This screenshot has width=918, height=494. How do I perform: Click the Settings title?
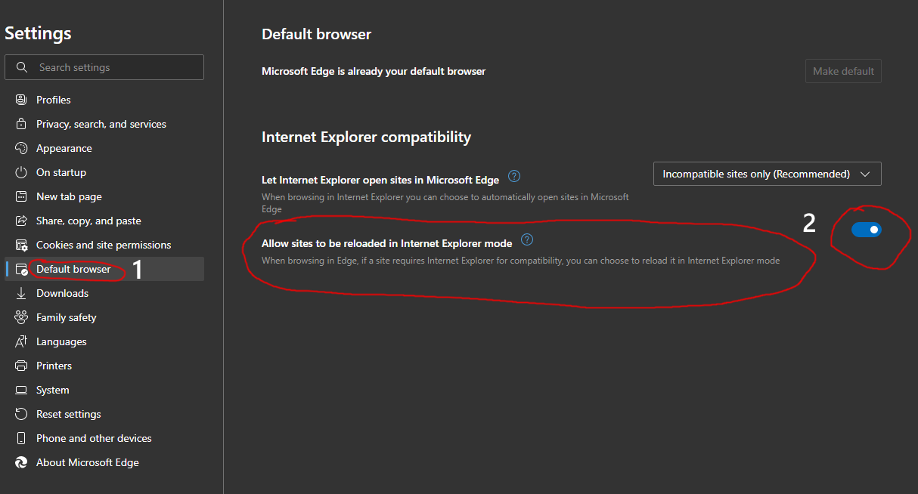click(x=38, y=33)
